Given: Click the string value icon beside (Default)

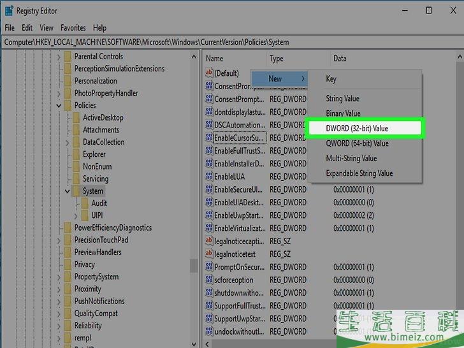Looking at the screenshot, I should pyautogui.click(x=208, y=73).
